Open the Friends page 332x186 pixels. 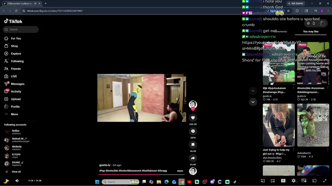(x=12, y=69)
